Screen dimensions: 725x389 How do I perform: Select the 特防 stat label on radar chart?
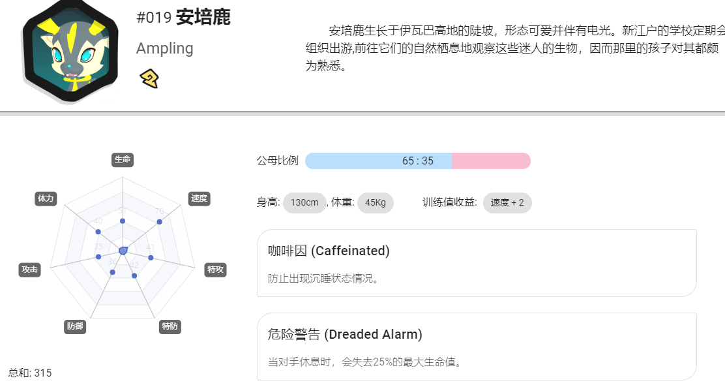tap(170, 326)
